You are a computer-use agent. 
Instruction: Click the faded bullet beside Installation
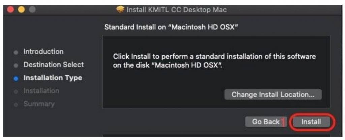(16, 91)
